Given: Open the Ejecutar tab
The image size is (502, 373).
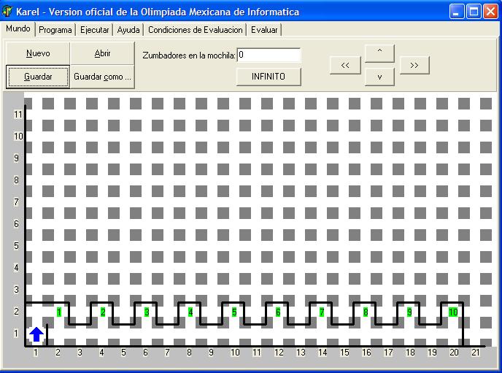Looking at the screenshot, I should [94, 30].
